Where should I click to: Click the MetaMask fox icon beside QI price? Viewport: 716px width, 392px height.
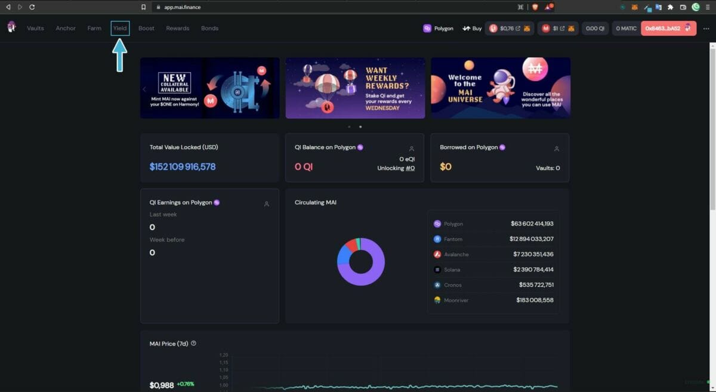(x=527, y=29)
